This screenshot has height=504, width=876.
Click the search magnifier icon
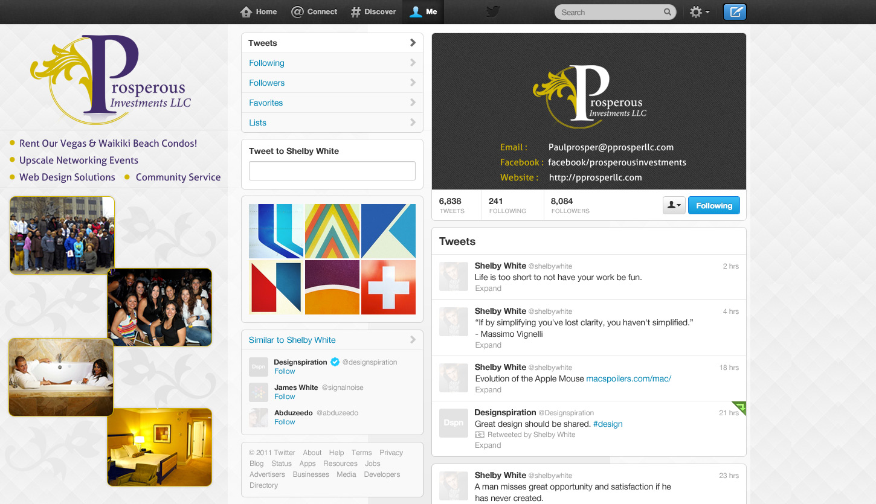click(667, 12)
